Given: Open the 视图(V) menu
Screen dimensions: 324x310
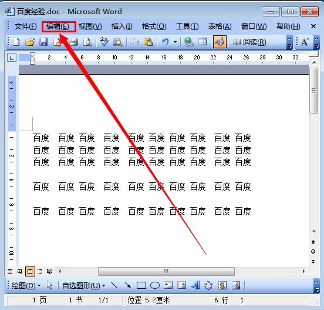Looking at the screenshot, I should coord(90,26).
